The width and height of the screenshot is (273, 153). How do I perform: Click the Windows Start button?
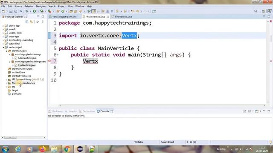(6, 149)
